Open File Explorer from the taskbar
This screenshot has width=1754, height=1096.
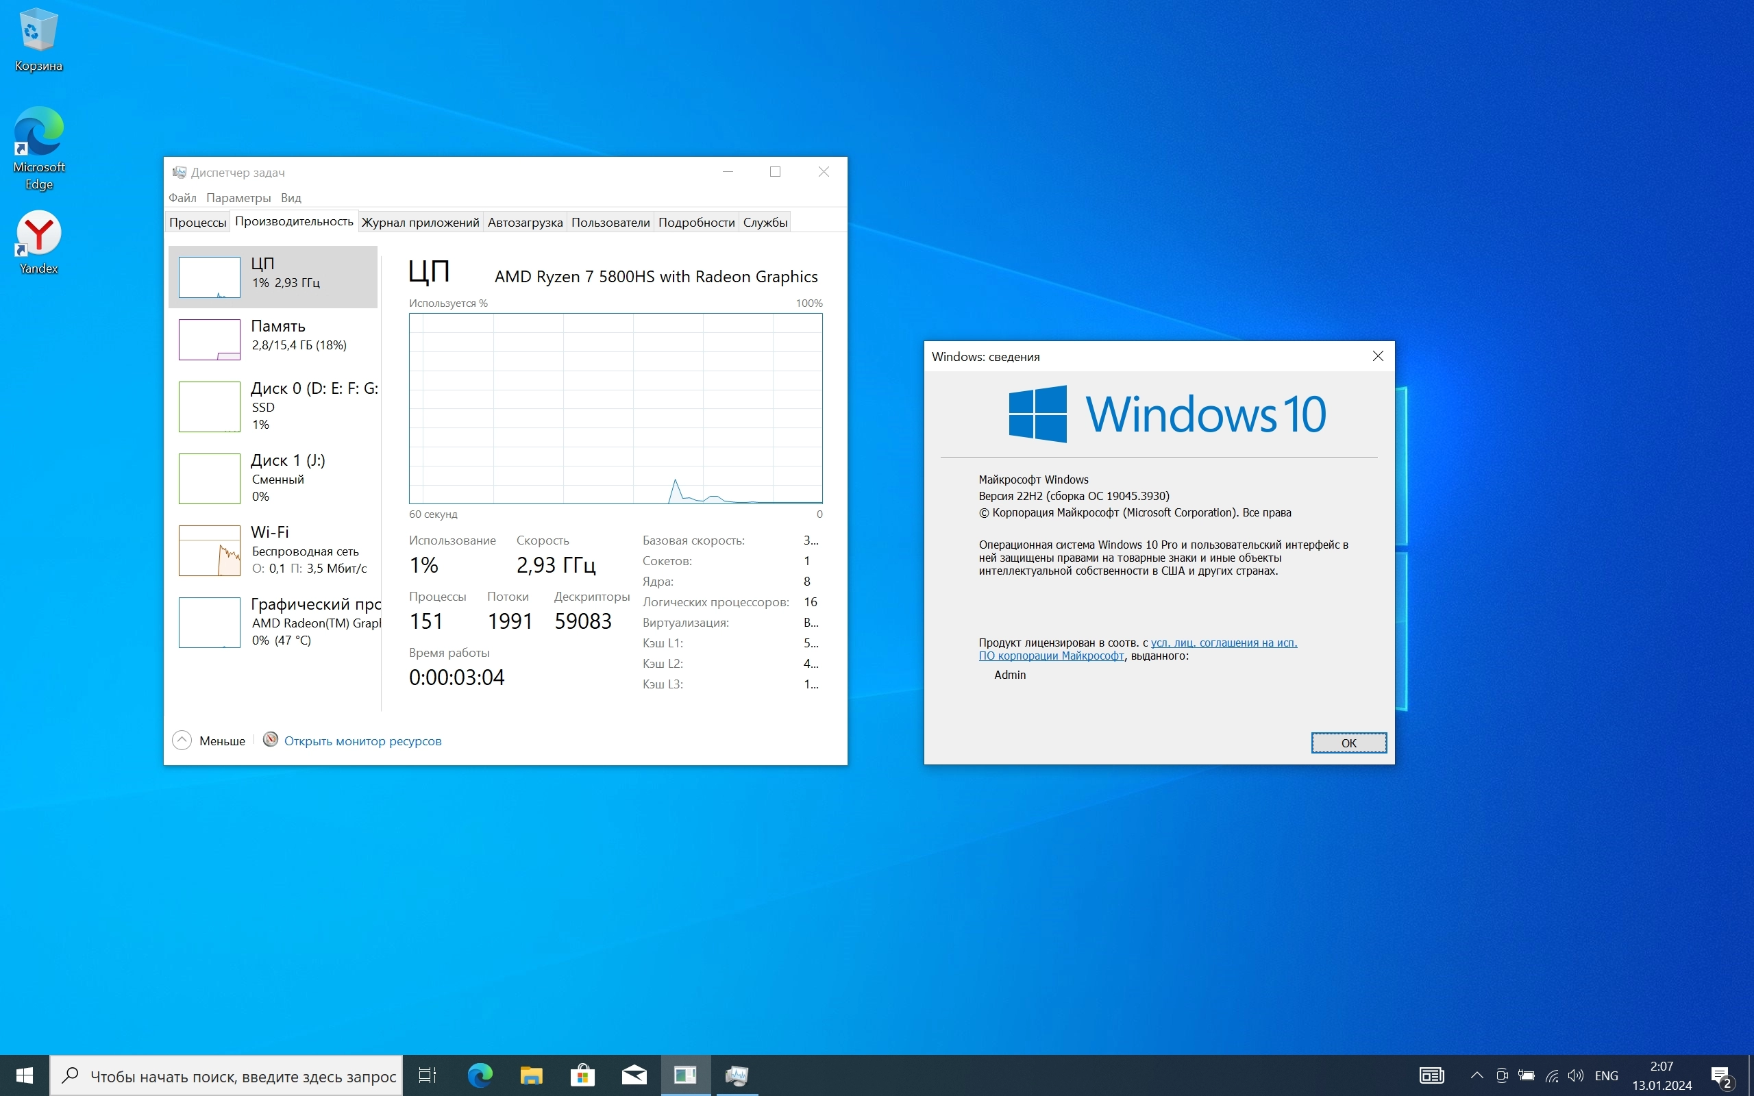coord(531,1075)
